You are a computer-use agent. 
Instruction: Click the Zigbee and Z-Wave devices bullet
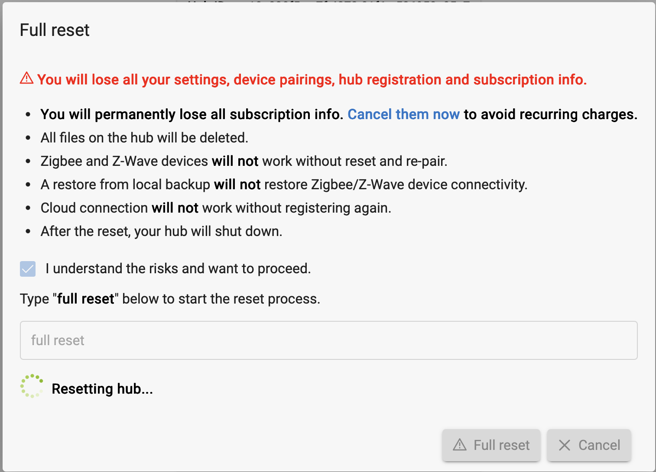(x=244, y=161)
